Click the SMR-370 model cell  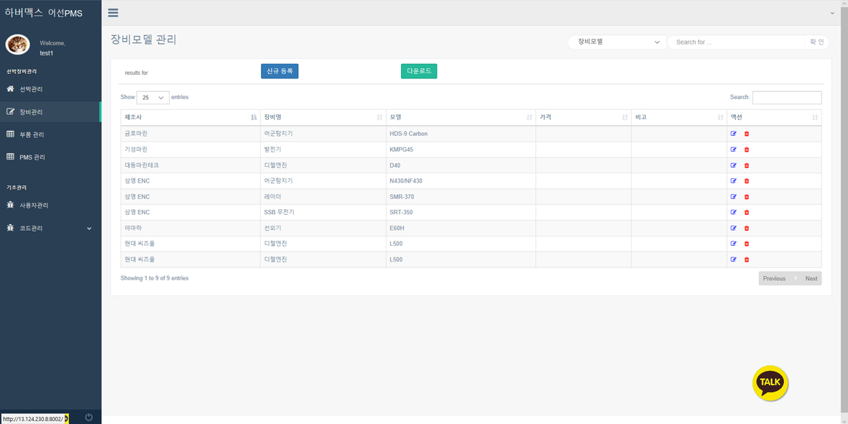(x=461, y=196)
